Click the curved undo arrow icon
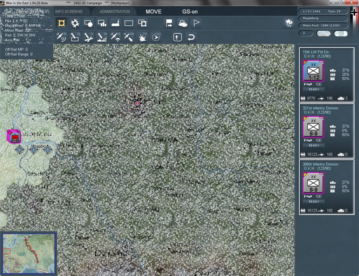The image size is (359, 276). point(191,37)
